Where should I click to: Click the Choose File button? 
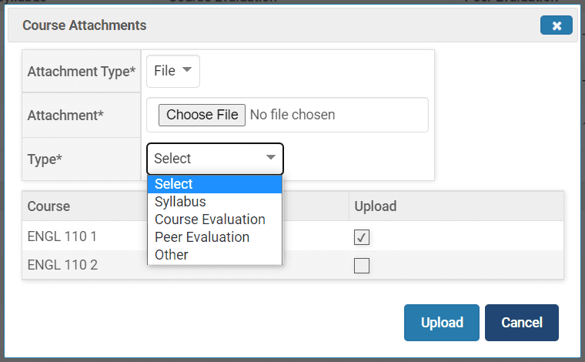(x=202, y=115)
